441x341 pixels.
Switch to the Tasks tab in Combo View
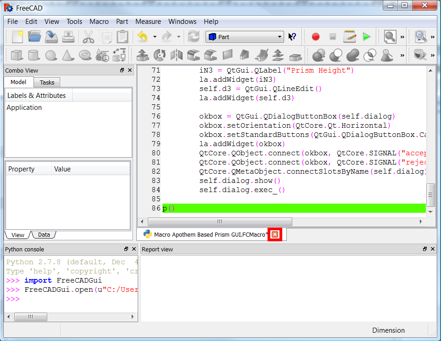click(x=47, y=83)
